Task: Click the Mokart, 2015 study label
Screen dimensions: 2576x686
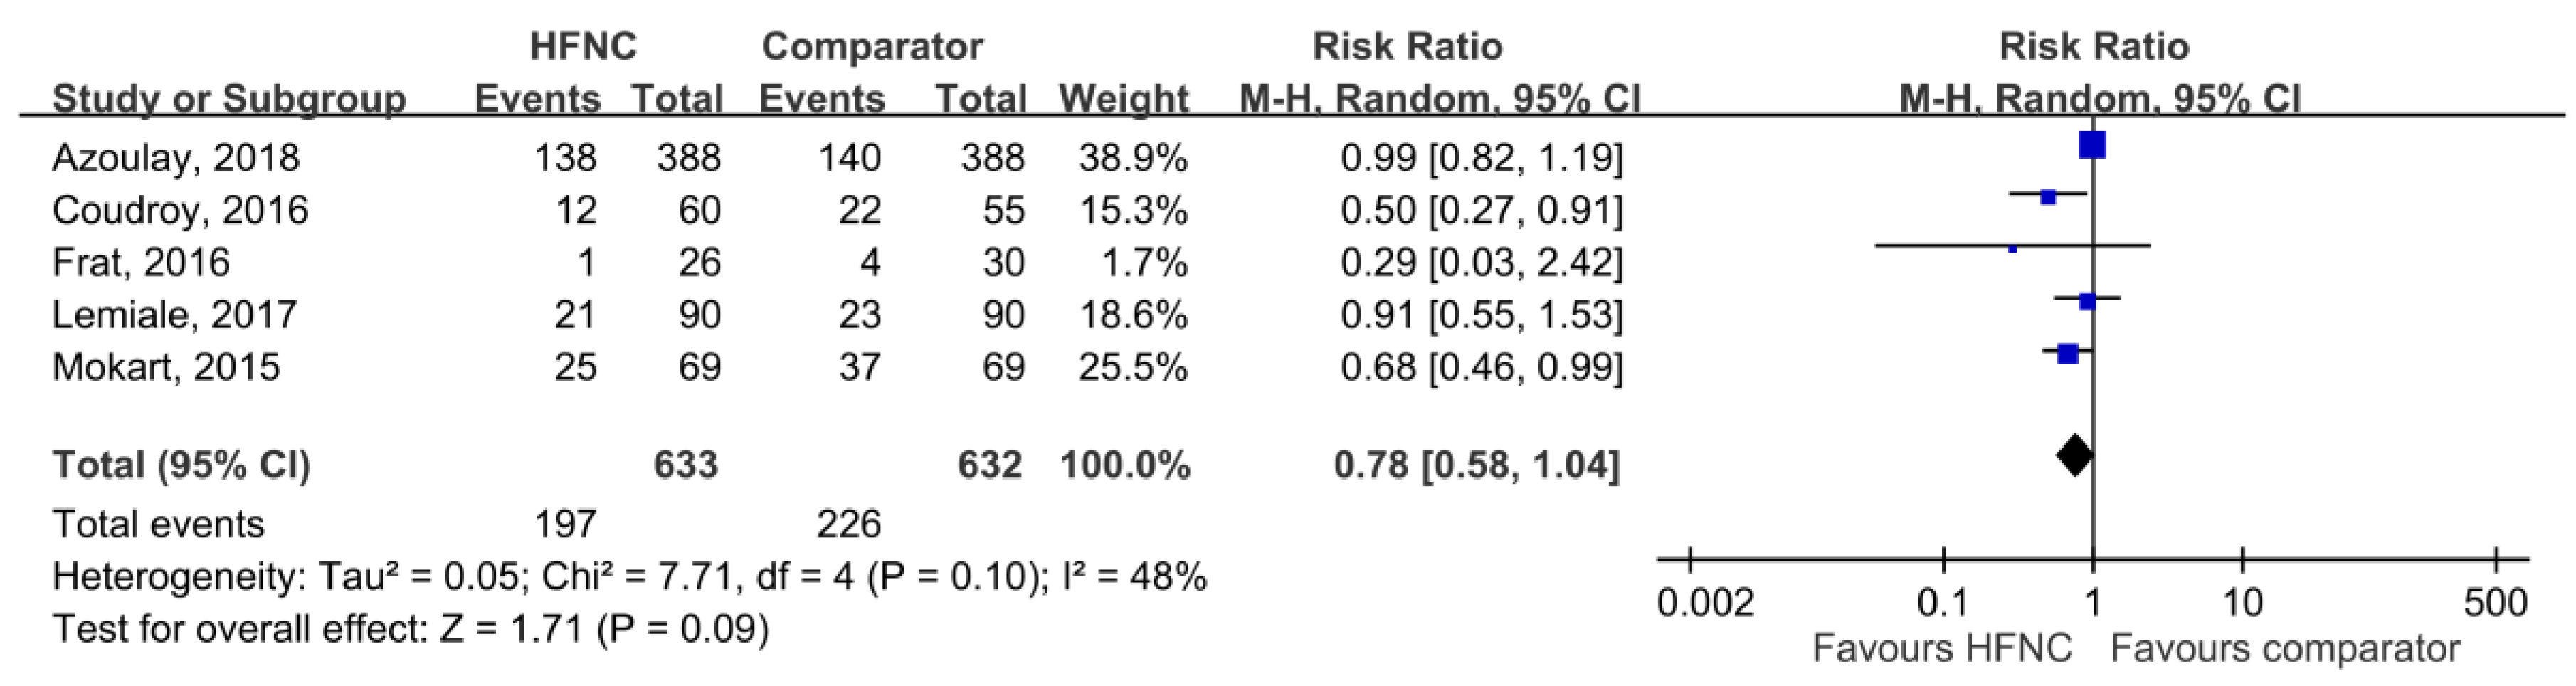Action: 166,367
